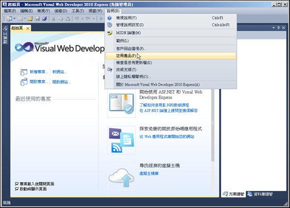Open the 視窗(W) menu
Image resolution: width=290 pixels, height=208 pixels.
pos(95,11)
